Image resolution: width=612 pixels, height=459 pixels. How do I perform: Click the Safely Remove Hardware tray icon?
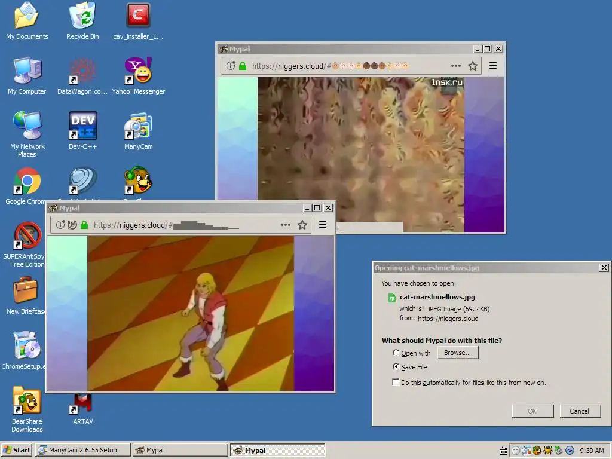pyautogui.click(x=559, y=451)
